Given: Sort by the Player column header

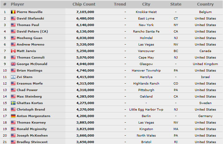Looking at the screenshot, I should [x=17, y=4].
